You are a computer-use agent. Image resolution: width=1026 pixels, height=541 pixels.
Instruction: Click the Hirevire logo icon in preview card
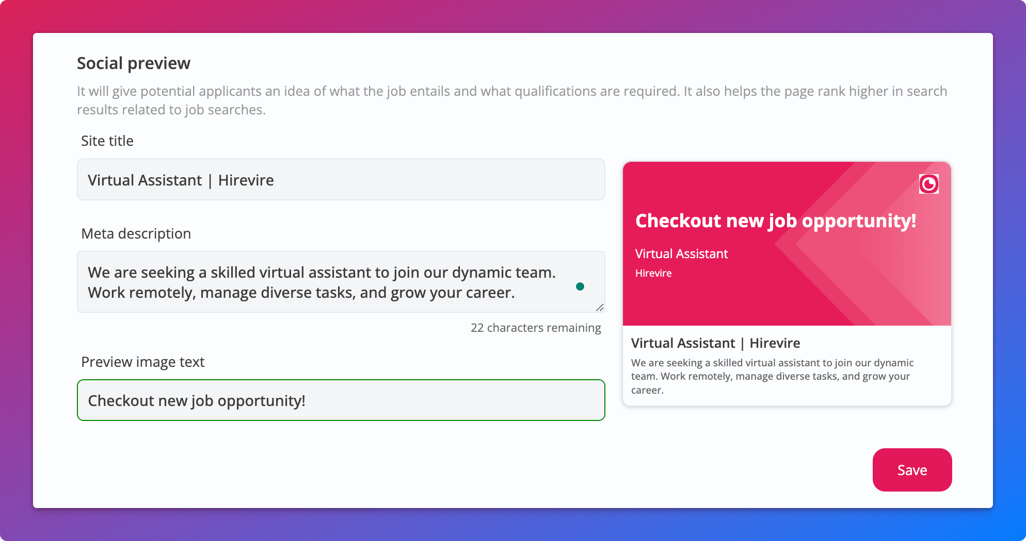[928, 184]
